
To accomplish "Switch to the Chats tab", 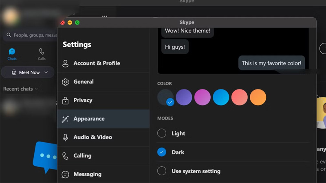I will click(x=12, y=54).
